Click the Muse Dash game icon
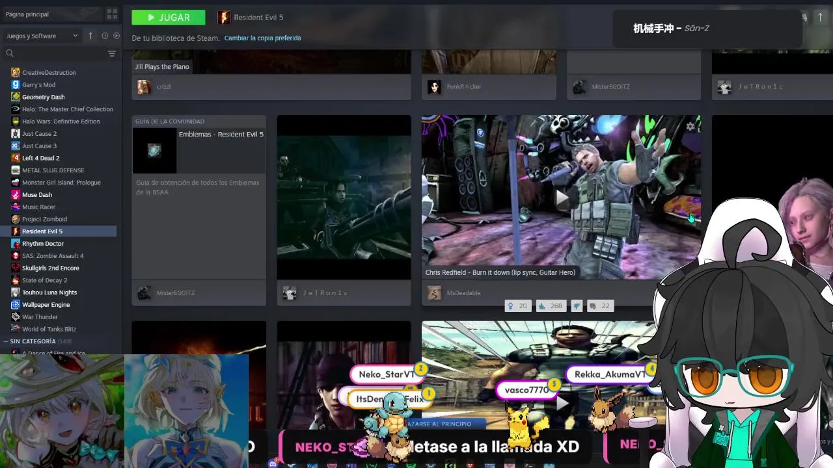Image resolution: width=833 pixels, height=468 pixels. 16,195
